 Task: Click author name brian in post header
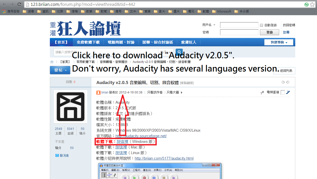coord(105,92)
